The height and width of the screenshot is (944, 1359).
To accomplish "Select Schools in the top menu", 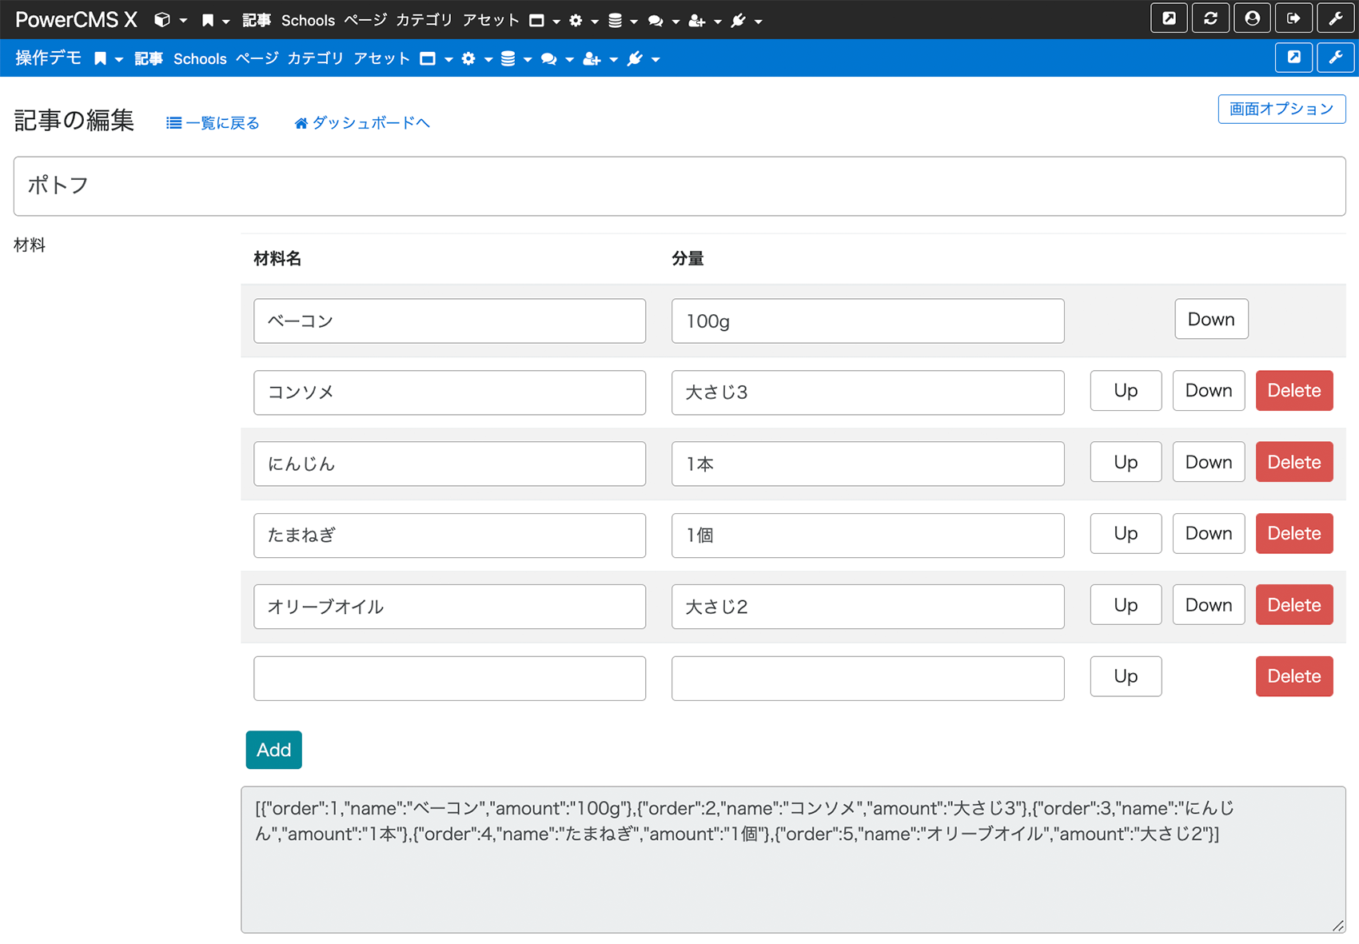I will coord(308,20).
